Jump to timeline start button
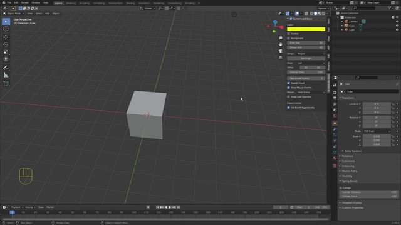The image size is (401, 225). (x=157, y=207)
